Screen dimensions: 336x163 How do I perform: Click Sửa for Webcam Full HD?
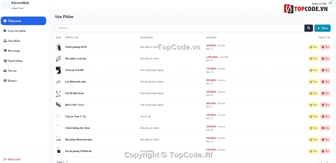click(x=313, y=70)
